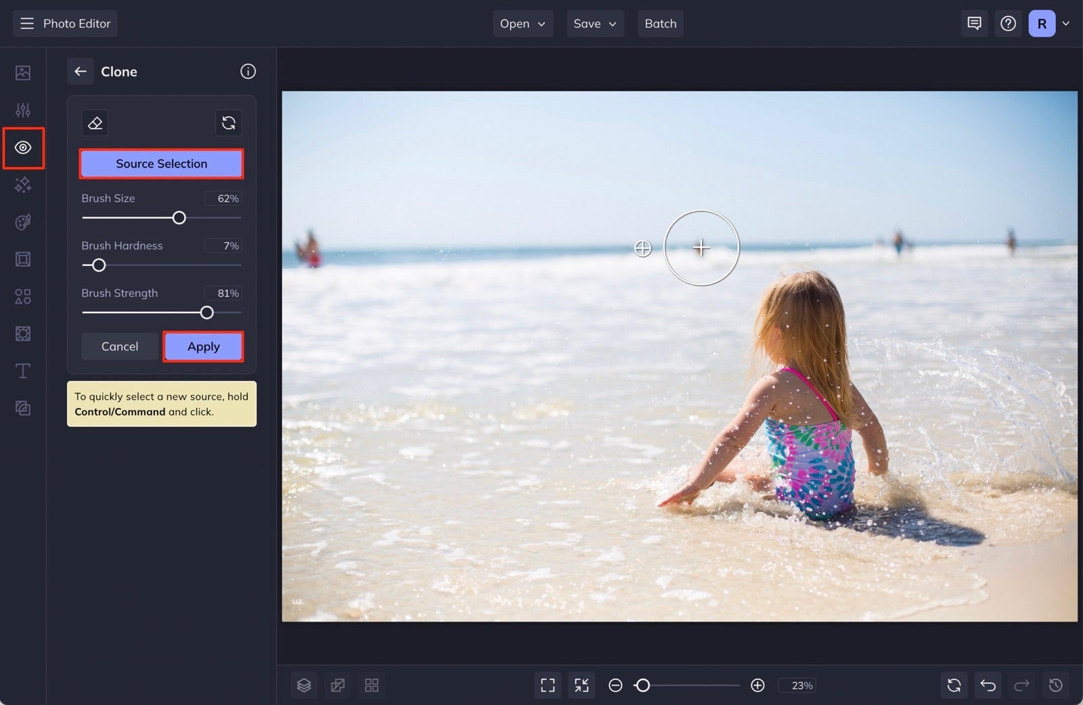Open the Retouch eye tool in sidebar
Image resolution: width=1083 pixels, height=705 pixels.
(x=23, y=147)
